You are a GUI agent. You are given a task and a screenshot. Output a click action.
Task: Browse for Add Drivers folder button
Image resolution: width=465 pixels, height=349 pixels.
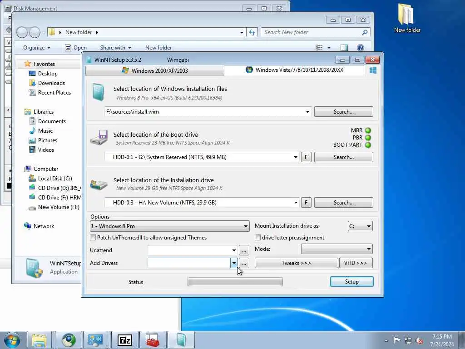(x=244, y=263)
